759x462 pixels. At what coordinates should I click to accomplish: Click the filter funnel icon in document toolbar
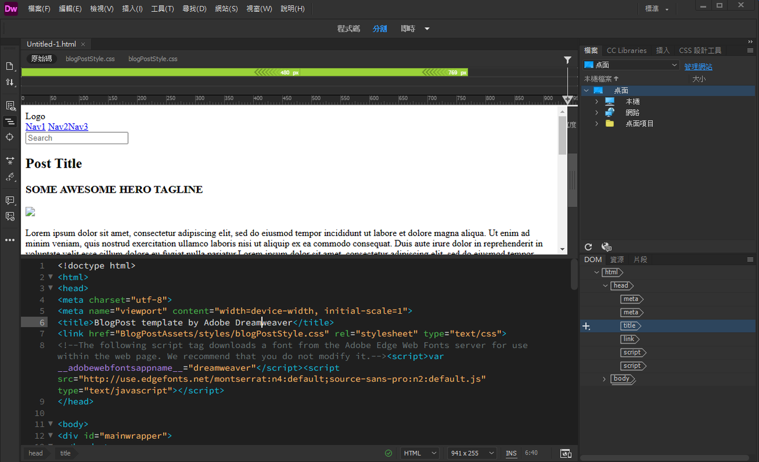[567, 60]
